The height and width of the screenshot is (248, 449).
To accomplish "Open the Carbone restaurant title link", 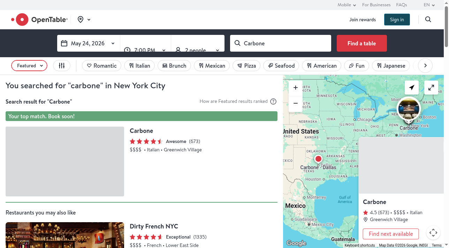I will pos(141,131).
